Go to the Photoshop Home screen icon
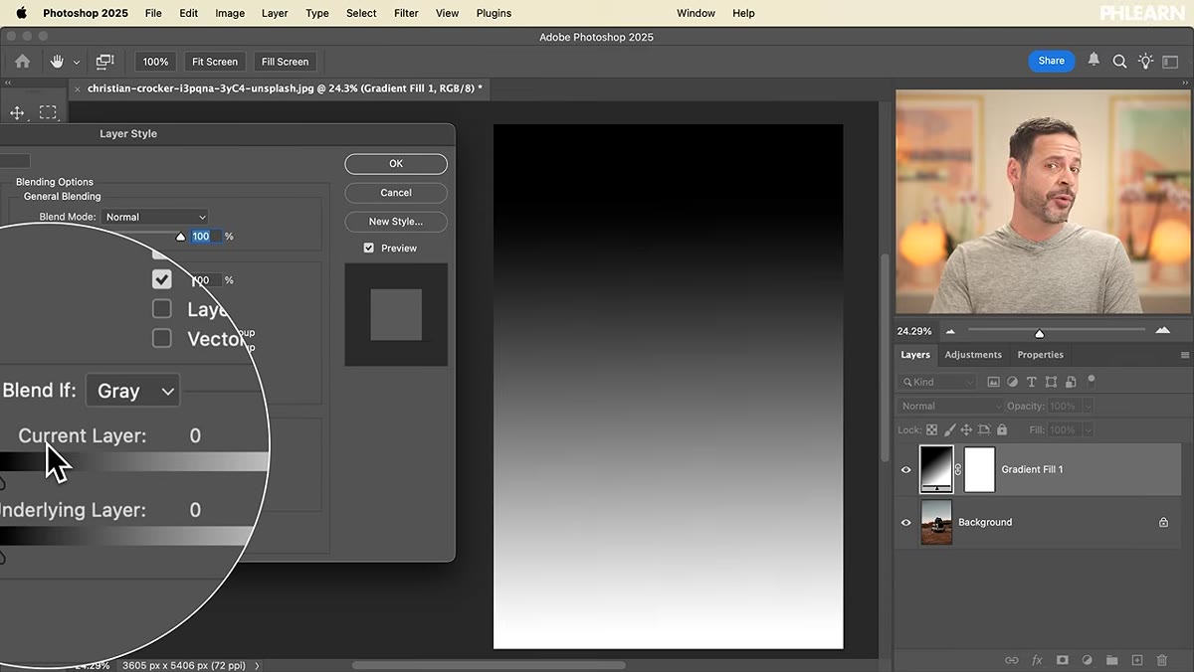The height and width of the screenshot is (672, 1194). tap(22, 62)
